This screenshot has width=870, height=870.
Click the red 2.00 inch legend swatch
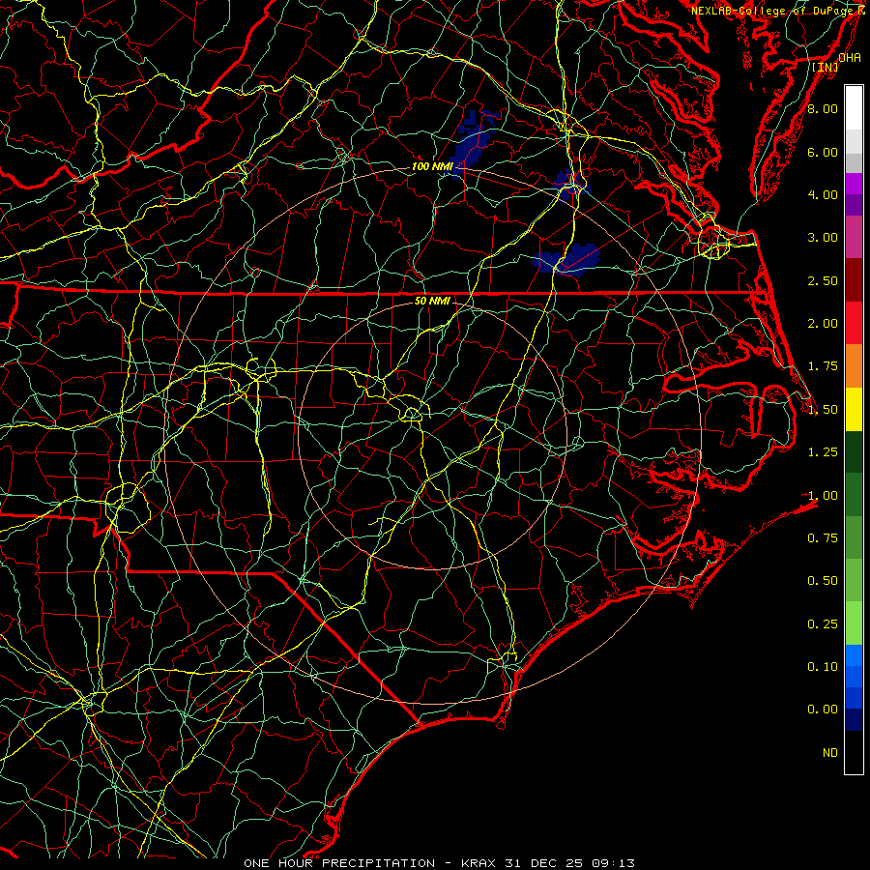click(x=854, y=323)
